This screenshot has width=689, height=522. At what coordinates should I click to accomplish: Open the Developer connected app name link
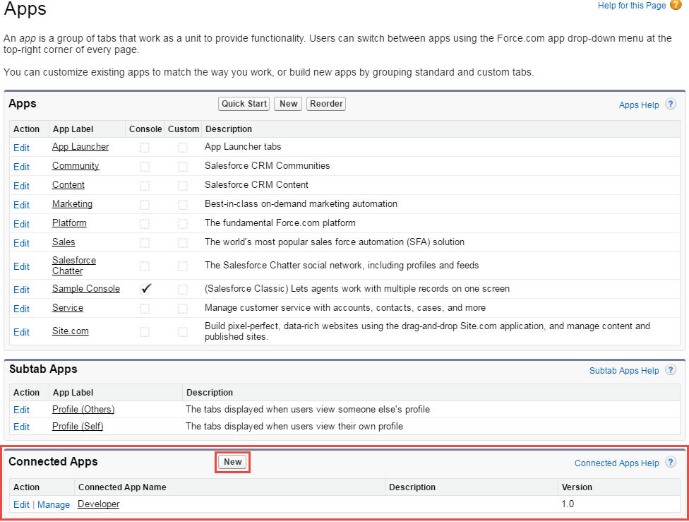[98, 504]
